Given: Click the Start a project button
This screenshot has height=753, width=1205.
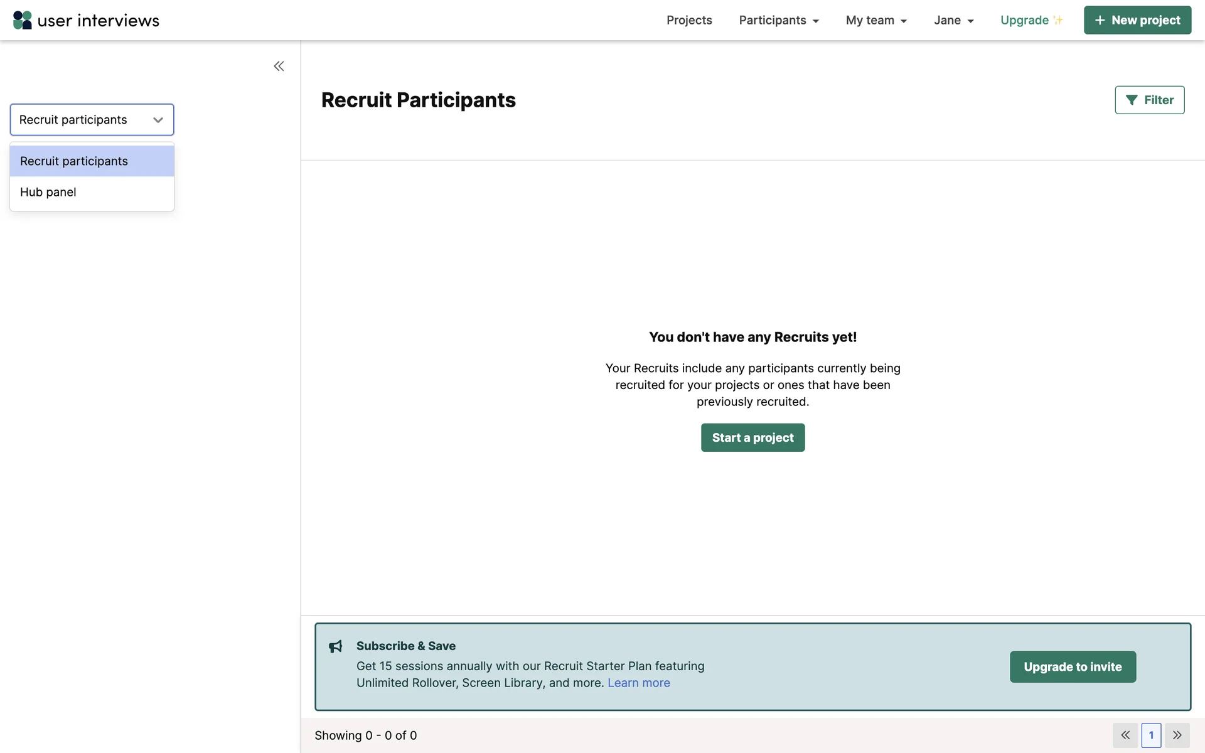Looking at the screenshot, I should 752,437.
